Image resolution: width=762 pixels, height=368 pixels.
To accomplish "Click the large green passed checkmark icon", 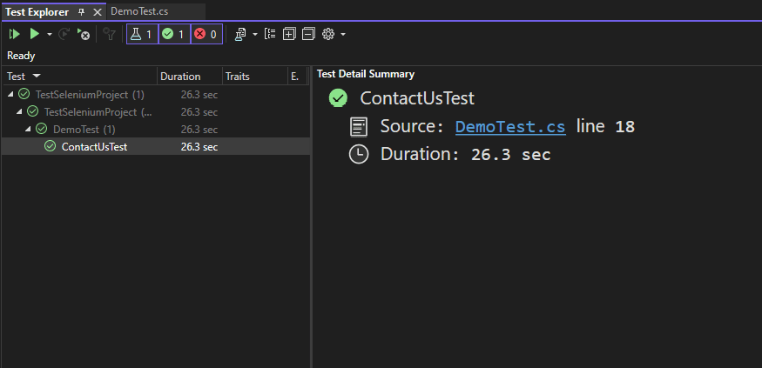I will tap(338, 98).
